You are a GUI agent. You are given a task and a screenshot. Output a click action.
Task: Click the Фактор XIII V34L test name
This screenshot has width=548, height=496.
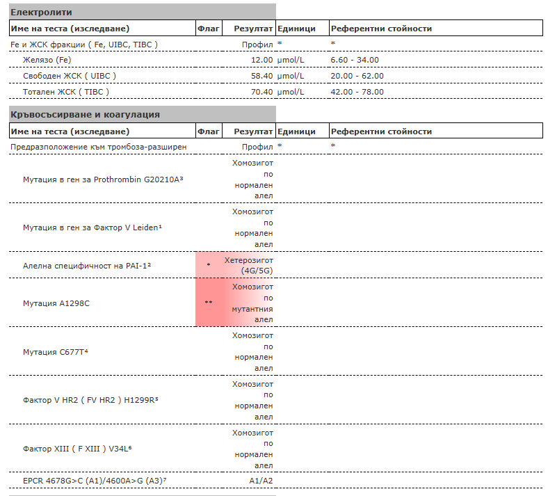77,448
